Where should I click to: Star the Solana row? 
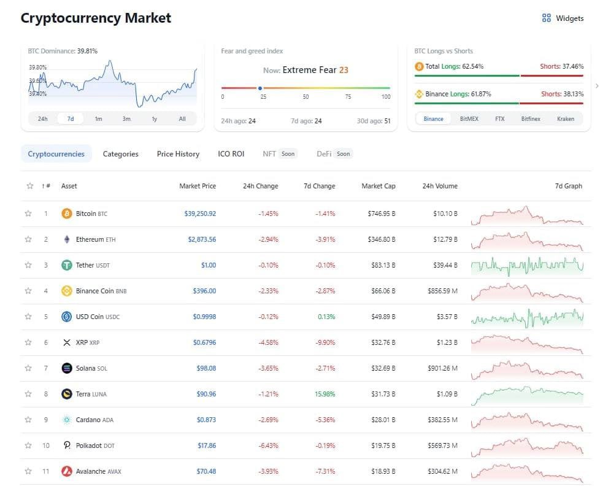tap(28, 368)
